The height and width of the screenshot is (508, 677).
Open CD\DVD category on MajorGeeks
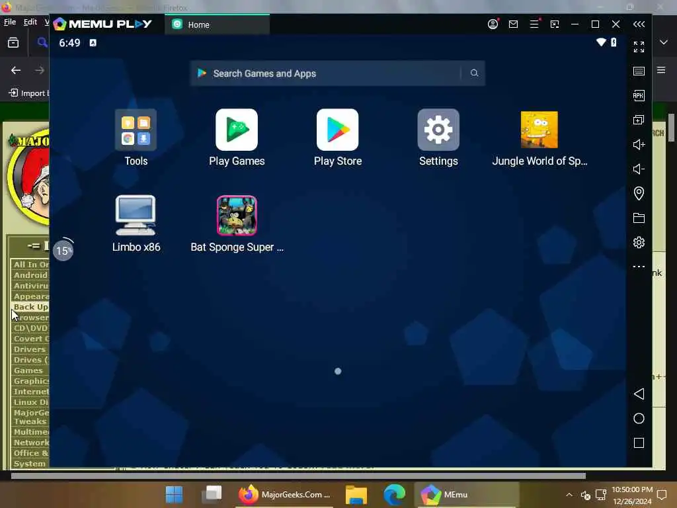point(30,328)
